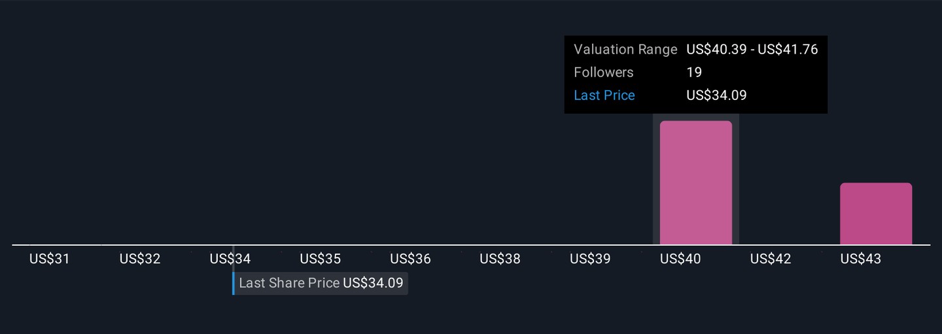Select the US$35 axis label
Viewport: 942px width, 334px height.
click(x=321, y=259)
